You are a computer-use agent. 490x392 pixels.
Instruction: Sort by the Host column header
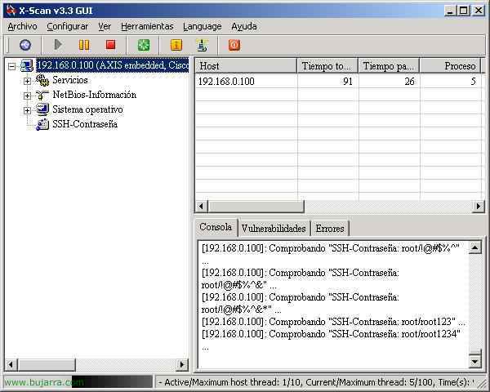tap(246, 66)
